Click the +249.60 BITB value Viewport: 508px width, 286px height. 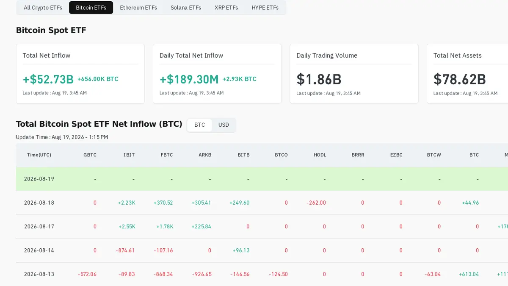coord(240,203)
